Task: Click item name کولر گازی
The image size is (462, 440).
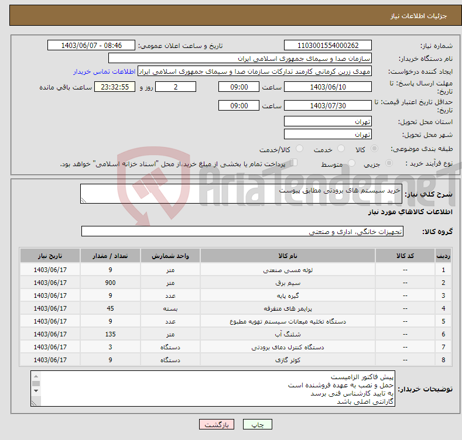Action: [x=288, y=360]
